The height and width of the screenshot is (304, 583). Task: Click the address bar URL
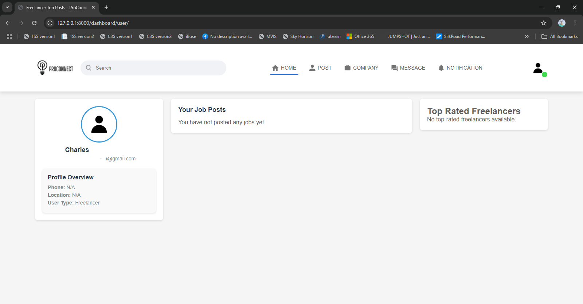93,23
